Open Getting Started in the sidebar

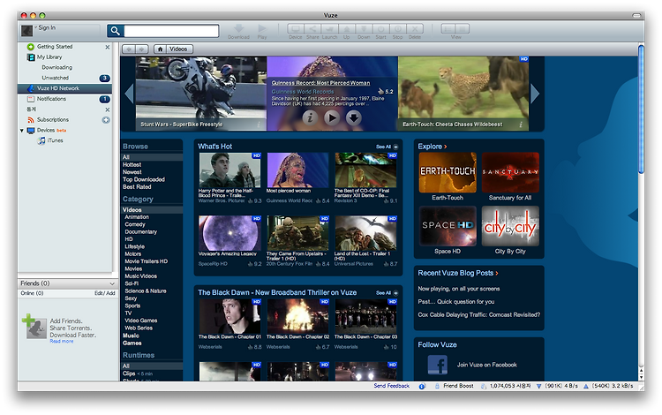click(55, 47)
